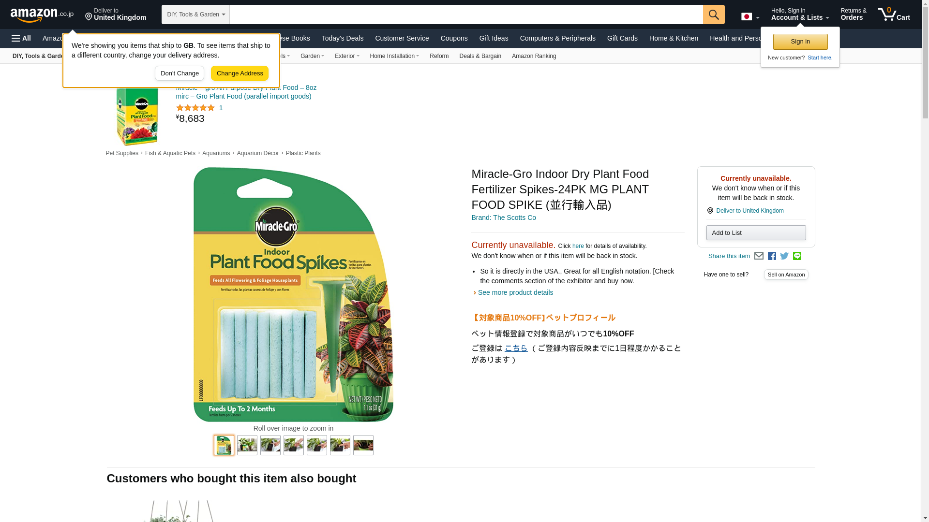
Task: Open the Japan flag language selector
Action: point(750,17)
